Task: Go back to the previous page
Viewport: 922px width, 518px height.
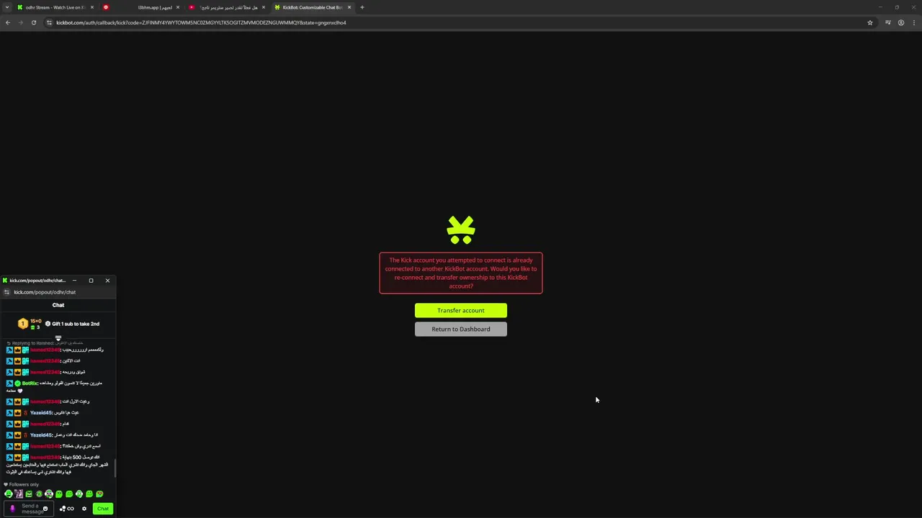Action: click(x=8, y=22)
